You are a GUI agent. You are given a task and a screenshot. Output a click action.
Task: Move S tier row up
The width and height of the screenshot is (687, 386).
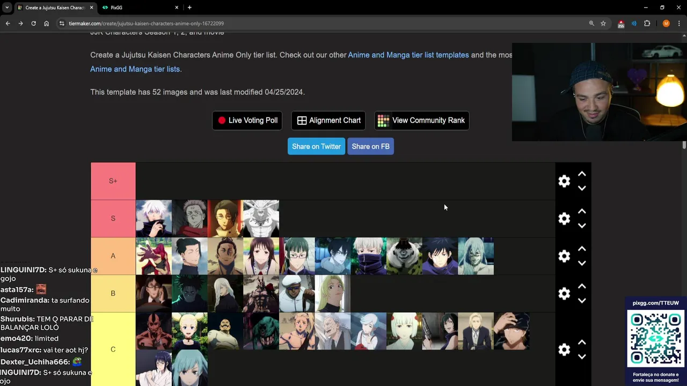(x=582, y=212)
